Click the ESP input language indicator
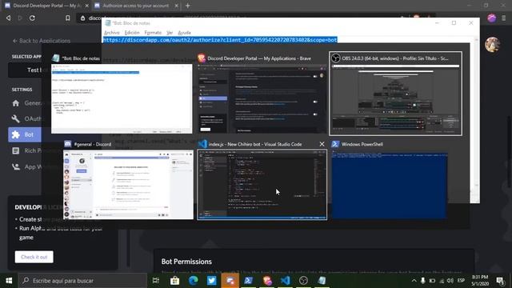 (461, 281)
